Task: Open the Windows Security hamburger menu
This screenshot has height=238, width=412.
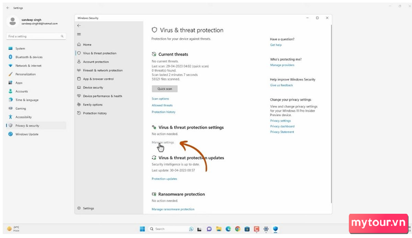Action: (79, 34)
